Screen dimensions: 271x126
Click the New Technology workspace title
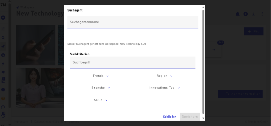click(x=40, y=13)
